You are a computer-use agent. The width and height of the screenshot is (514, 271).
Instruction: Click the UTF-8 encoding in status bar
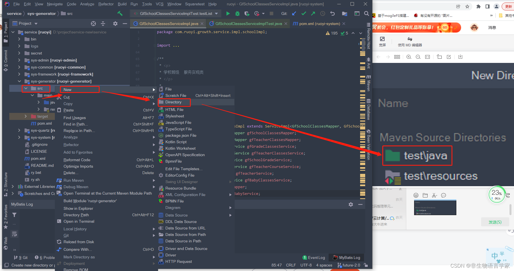pos(306,265)
